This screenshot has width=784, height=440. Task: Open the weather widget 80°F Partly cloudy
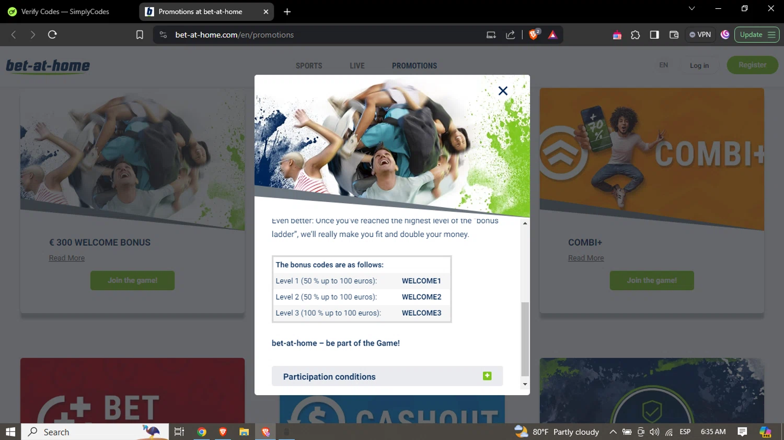pos(557,432)
